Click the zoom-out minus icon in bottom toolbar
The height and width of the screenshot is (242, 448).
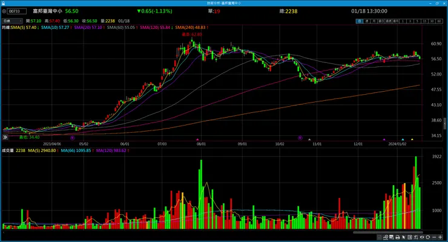pos(434,237)
